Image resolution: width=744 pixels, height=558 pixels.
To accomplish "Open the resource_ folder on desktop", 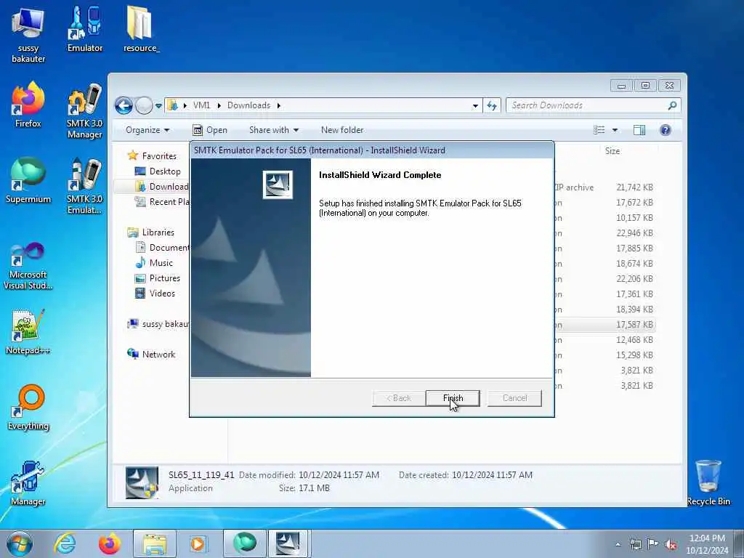I will coord(141,29).
